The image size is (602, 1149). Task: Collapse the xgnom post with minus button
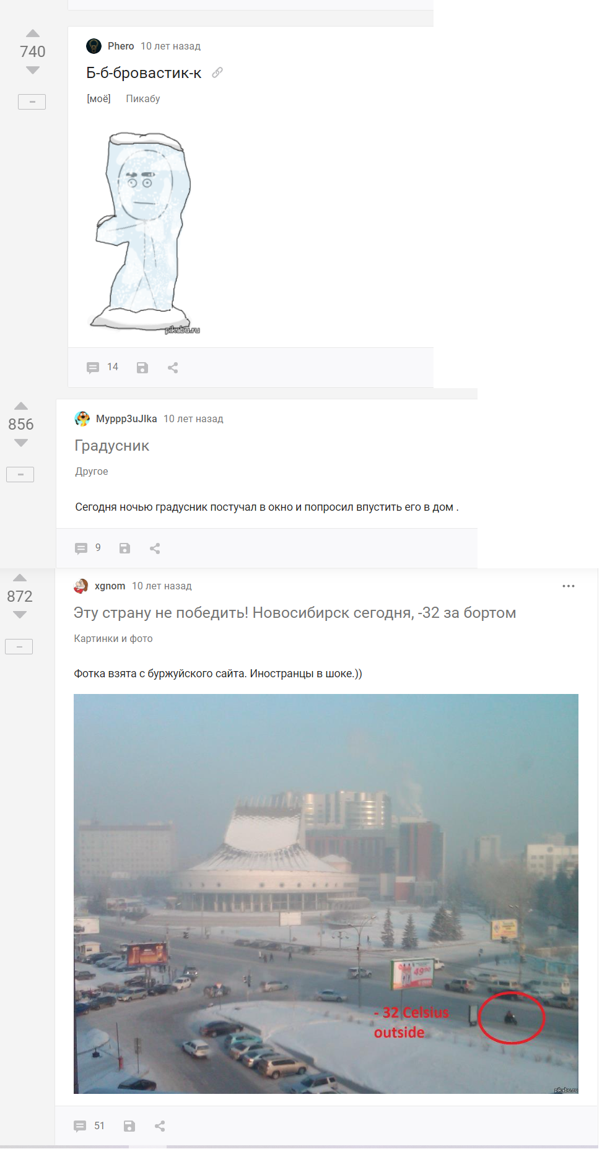tap(19, 646)
